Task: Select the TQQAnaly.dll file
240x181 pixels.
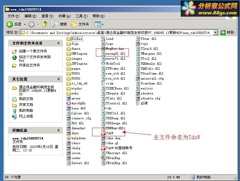Action: tap(149, 63)
